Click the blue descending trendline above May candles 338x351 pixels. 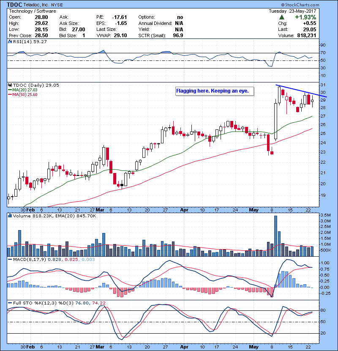coord(301,90)
